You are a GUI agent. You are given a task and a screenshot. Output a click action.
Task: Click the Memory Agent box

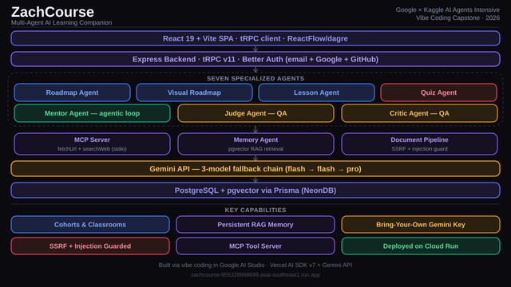click(255, 143)
